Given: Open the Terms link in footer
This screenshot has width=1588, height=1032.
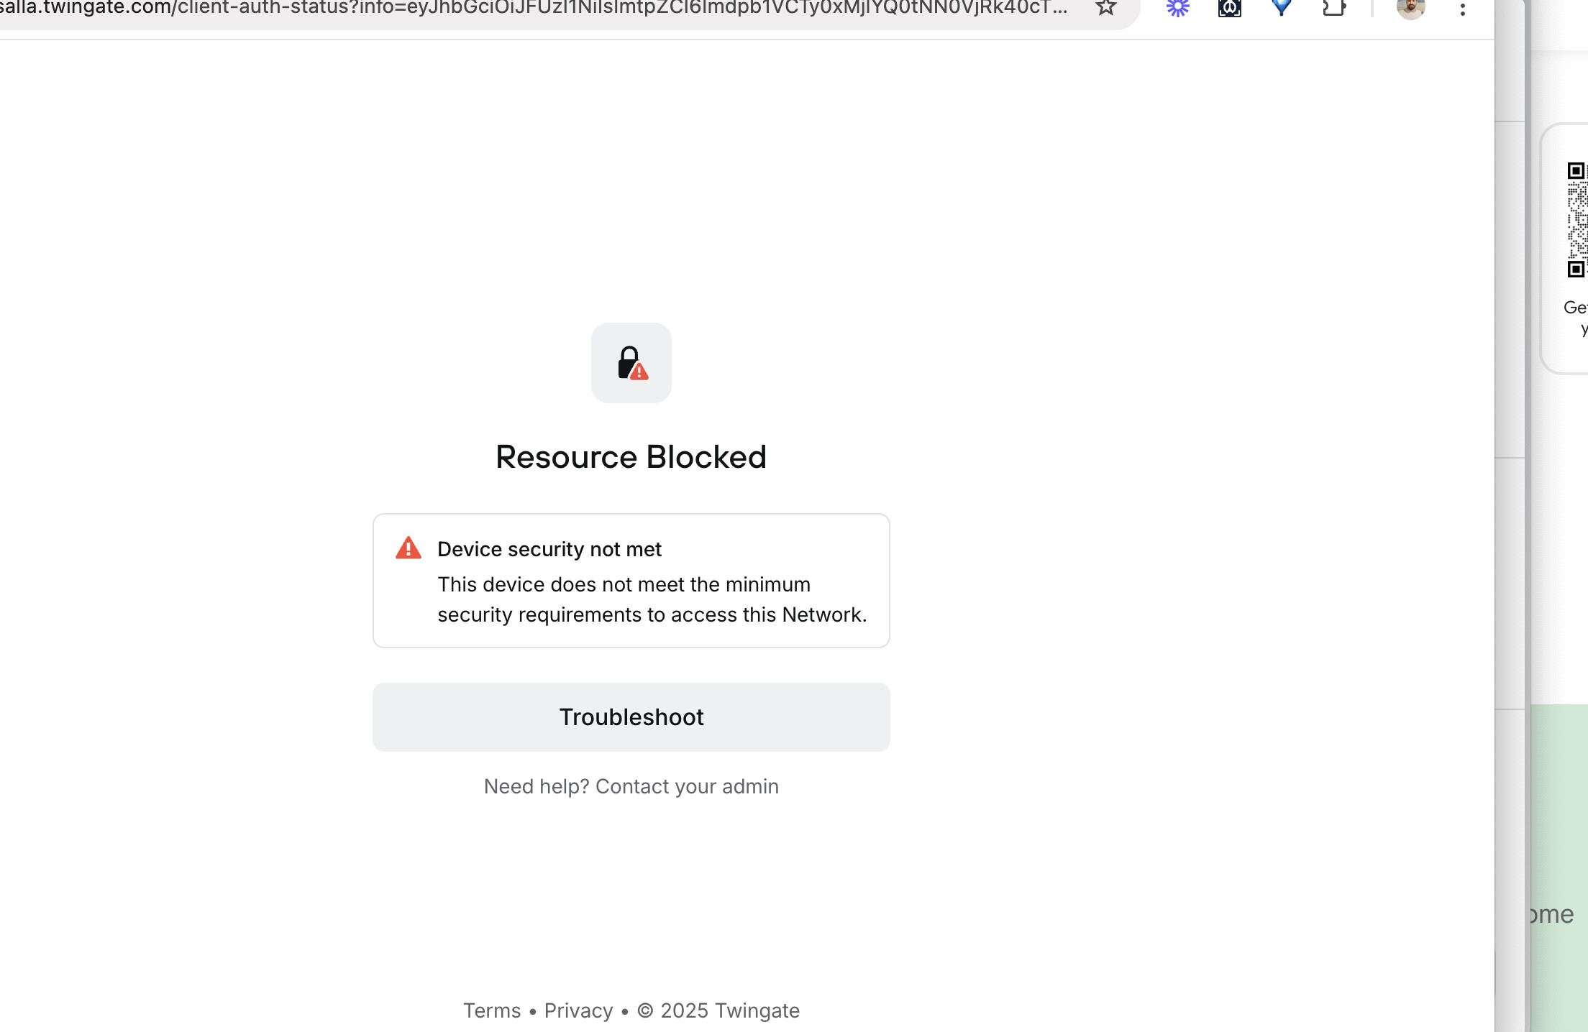Looking at the screenshot, I should [x=492, y=1010].
